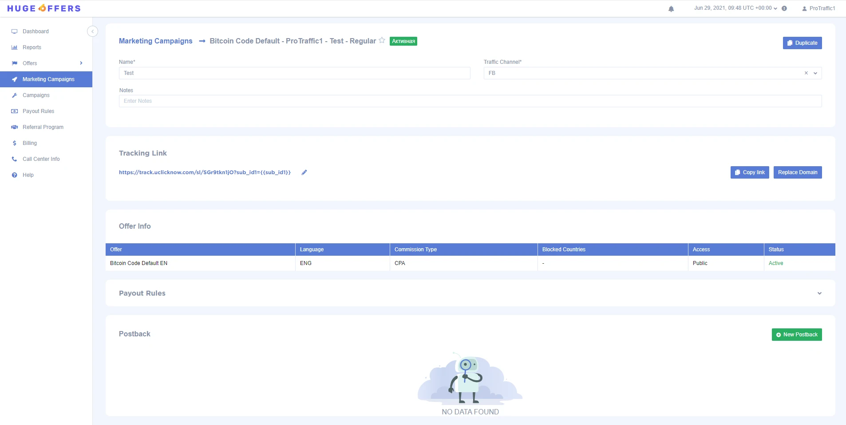The width and height of the screenshot is (846, 425).
Task: Clear the Traffic Channel selection
Action: click(806, 73)
